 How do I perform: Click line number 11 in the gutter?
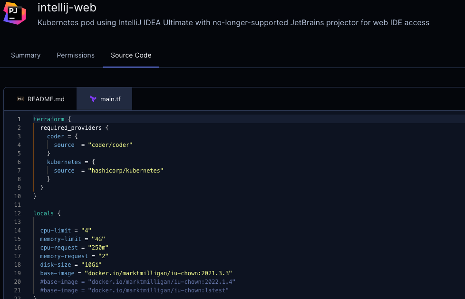click(x=18, y=205)
